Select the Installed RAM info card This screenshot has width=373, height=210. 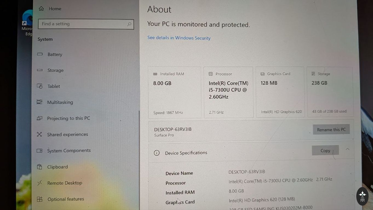pyautogui.click(x=175, y=92)
